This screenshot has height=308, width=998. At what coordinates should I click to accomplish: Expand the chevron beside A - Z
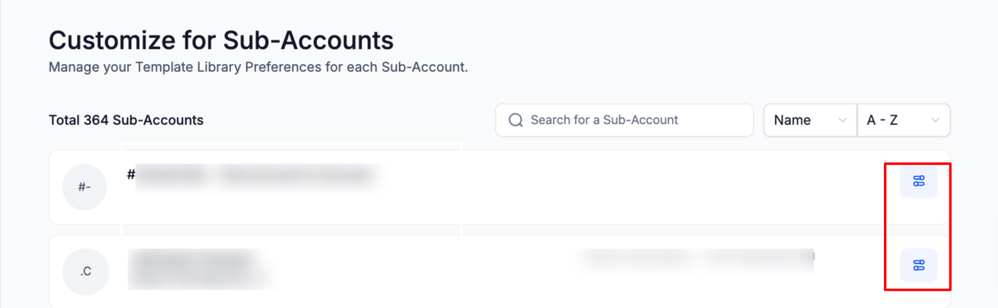point(935,120)
